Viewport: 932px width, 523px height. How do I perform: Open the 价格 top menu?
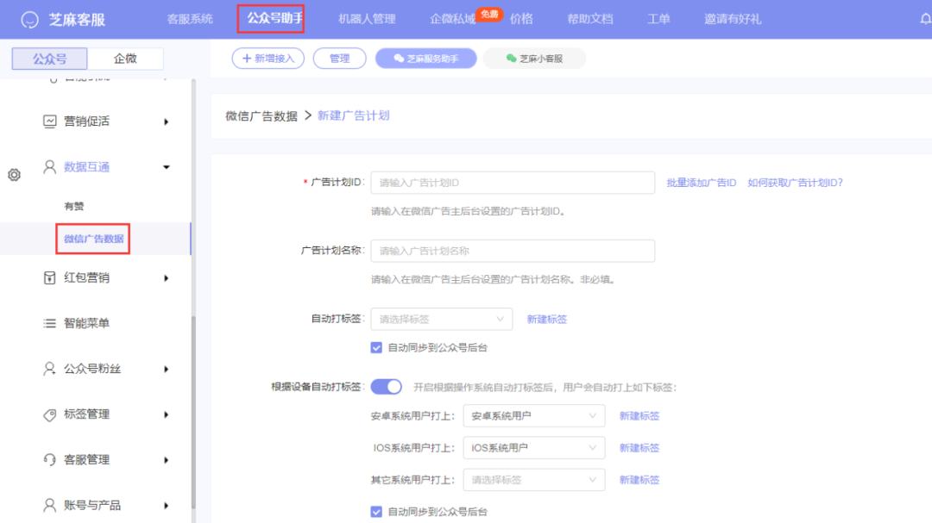(521, 19)
